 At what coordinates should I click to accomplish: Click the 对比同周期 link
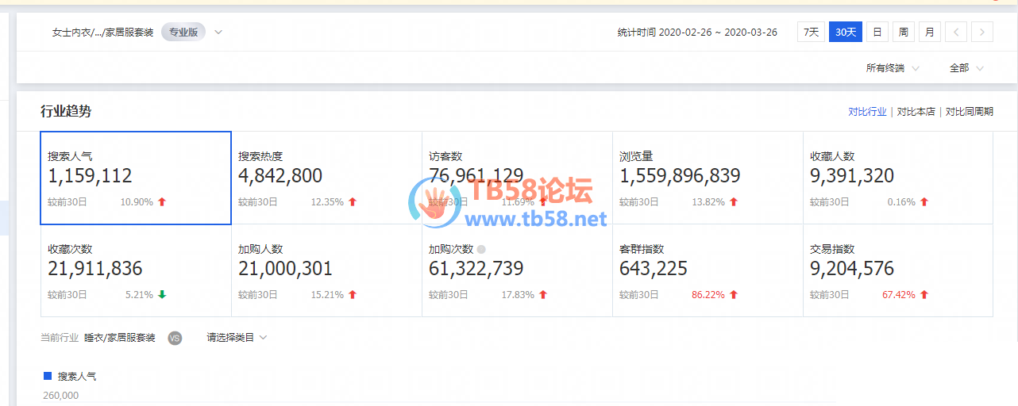coord(969,112)
